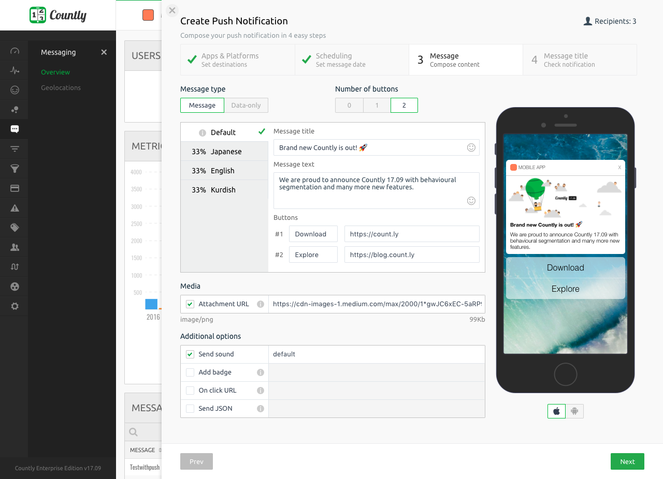Uncheck the Send sound checkbox
Screen dimensions: 663x479
tap(190, 354)
